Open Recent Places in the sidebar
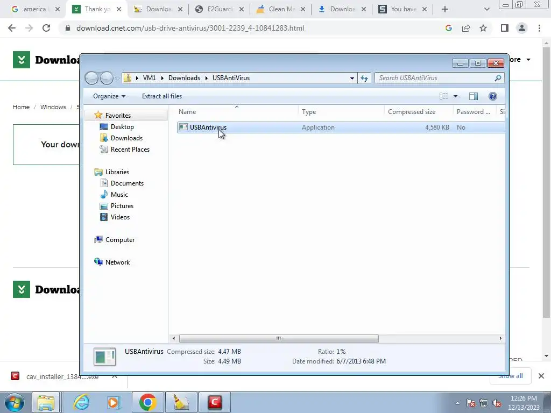 coord(130,149)
